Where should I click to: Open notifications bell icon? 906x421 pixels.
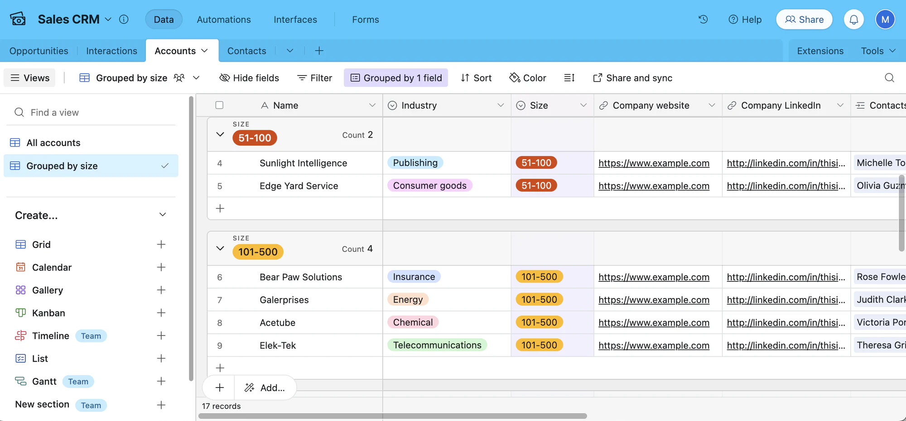(854, 19)
